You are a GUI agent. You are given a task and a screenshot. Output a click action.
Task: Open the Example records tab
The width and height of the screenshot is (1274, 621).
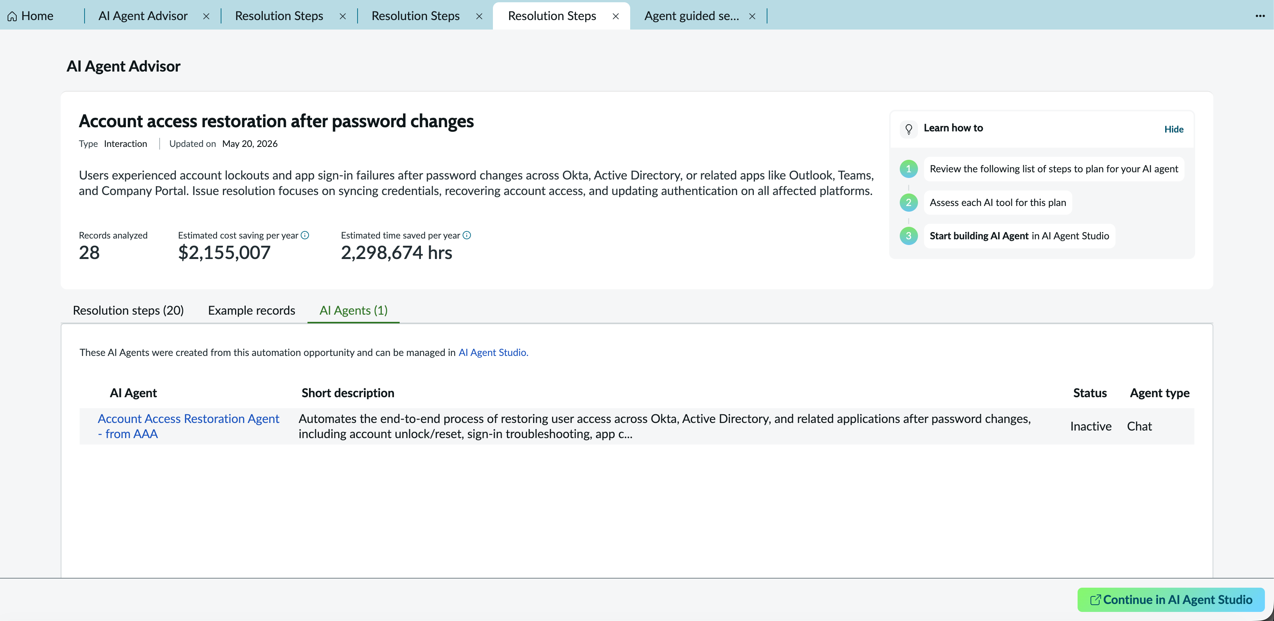pos(251,310)
